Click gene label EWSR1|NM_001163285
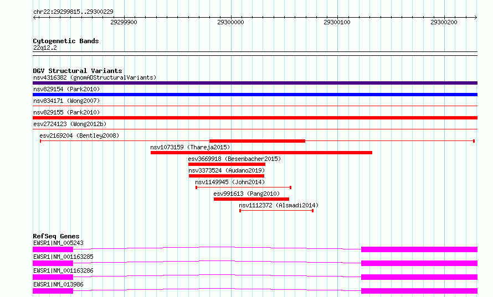Image resolution: width=493 pixels, height=297 pixels. pos(63,257)
